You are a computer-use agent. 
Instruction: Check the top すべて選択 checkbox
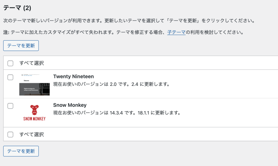click(x=10, y=63)
